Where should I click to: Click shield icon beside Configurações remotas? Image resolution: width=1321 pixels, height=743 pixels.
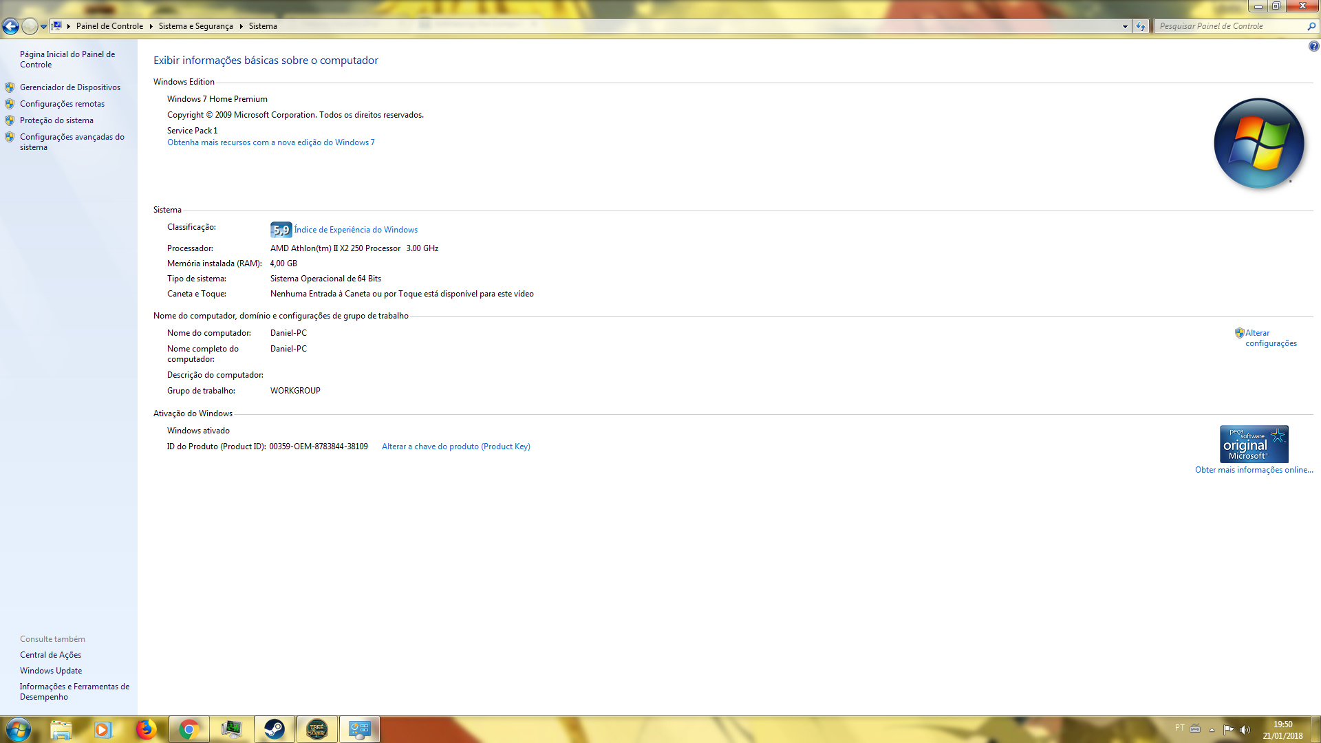tap(10, 104)
